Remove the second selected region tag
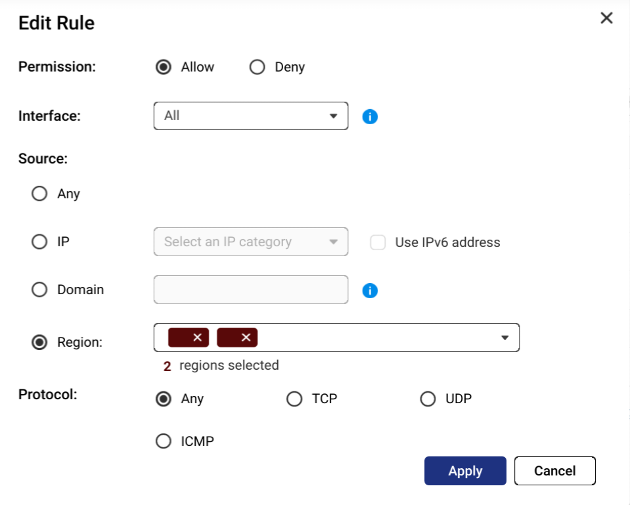The height and width of the screenshot is (505, 630). point(246,338)
